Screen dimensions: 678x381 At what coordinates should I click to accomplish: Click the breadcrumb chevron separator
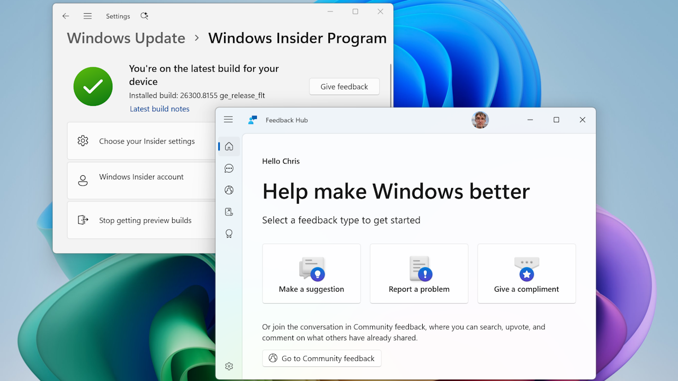(197, 38)
